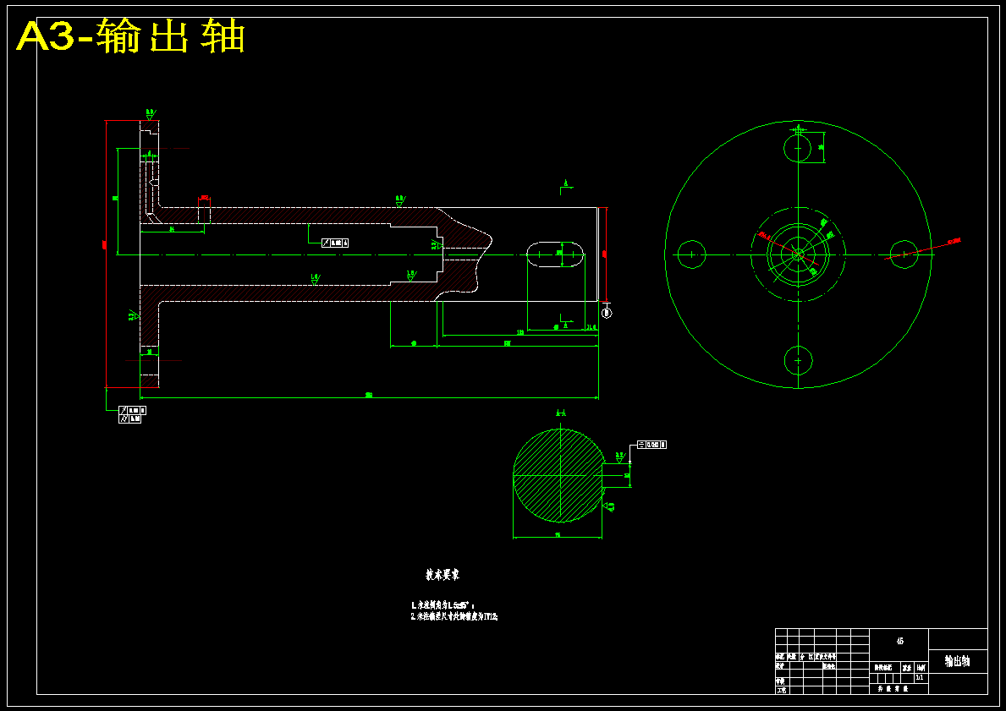Click the hatched A-A cross-section circle
This screenshot has width=1006, height=711.
[x=558, y=476]
